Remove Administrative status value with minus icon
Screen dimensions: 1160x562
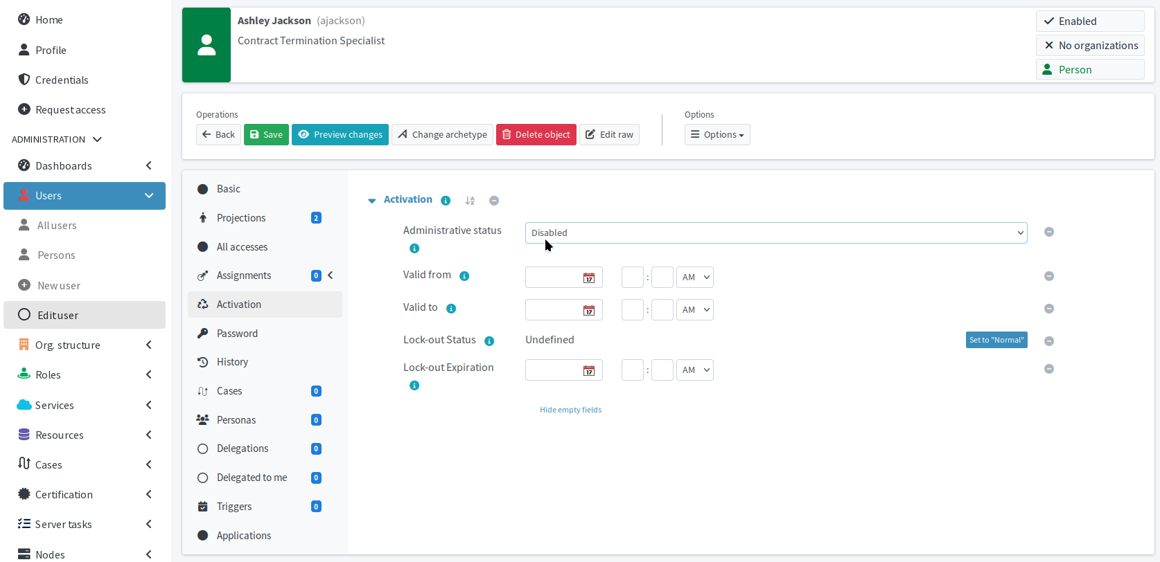pos(1048,232)
